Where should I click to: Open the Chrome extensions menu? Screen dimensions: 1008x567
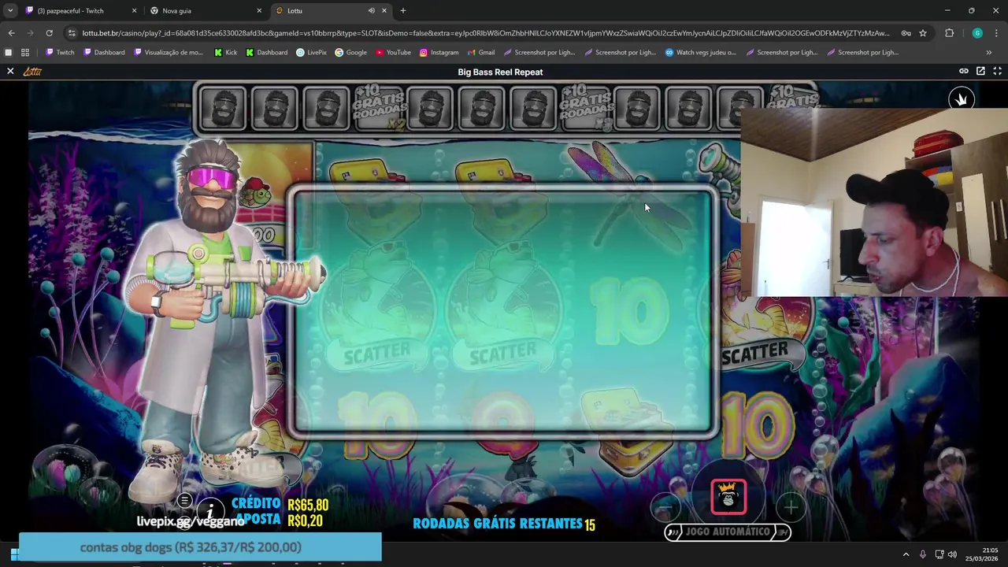coord(949,33)
